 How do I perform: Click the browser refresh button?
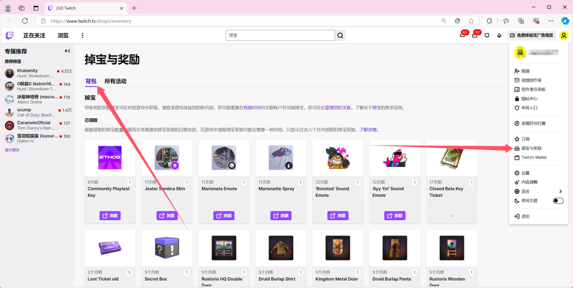[x=25, y=21]
